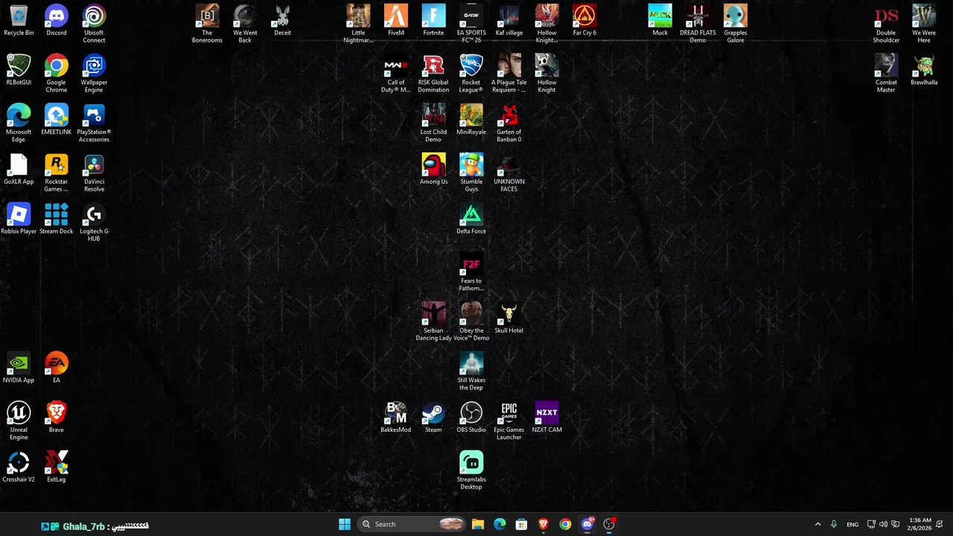Viewport: 953px width, 536px height.
Task: Open File Explorer from the taskbar
Action: pyautogui.click(x=478, y=524)
